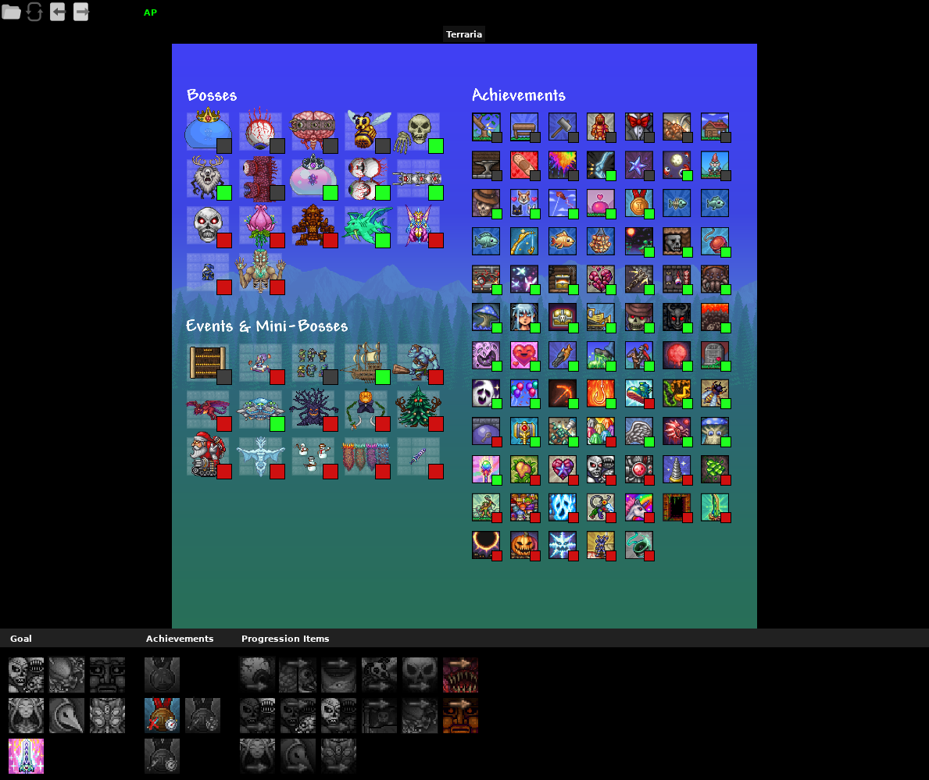The height and width of the screenshot is (780, 929).
Task: Mark the Brain of Cthulhu boss
Action: tap(313, 131)
